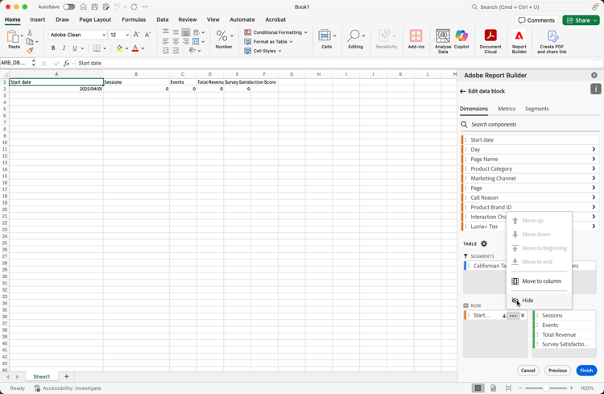
Task: Click the ellipsis on Start date row
Action: tap(513, 315)
